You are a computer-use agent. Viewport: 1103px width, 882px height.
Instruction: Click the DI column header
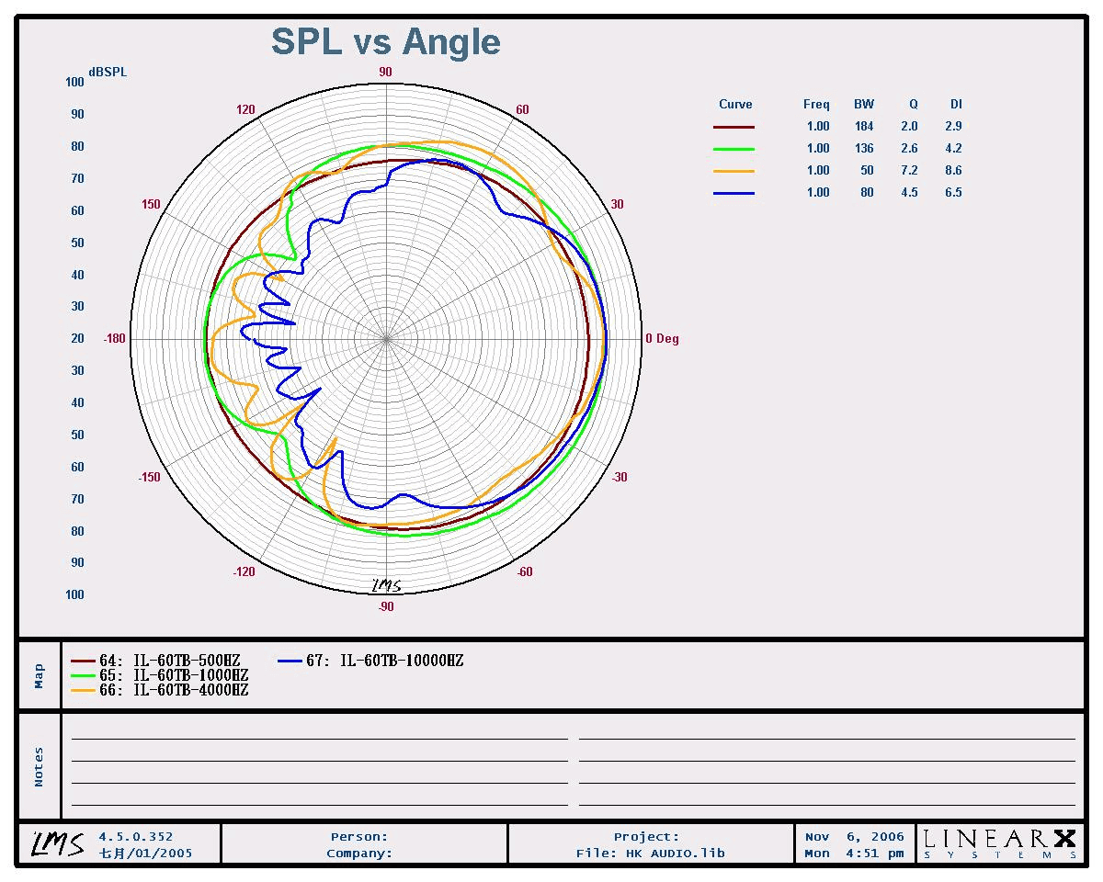pos(956,105)
